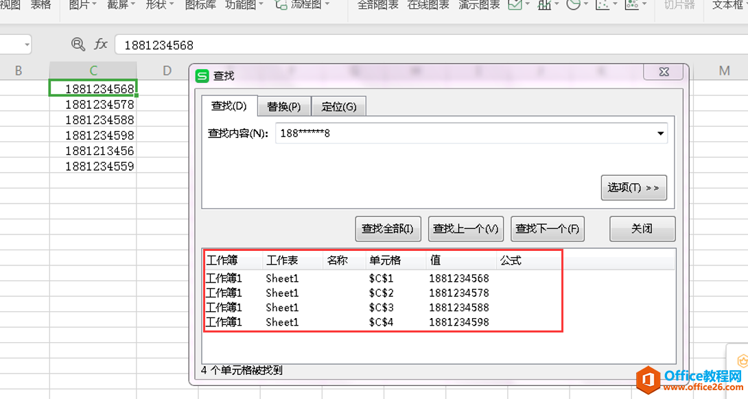
Task: Click the $C$2 result row
Action: pyautogui.click(x=439, y=293)
